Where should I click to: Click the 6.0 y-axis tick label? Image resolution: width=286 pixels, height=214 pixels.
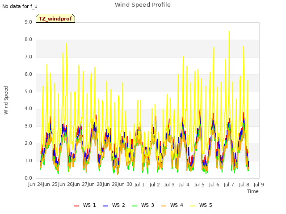point(28,74)
